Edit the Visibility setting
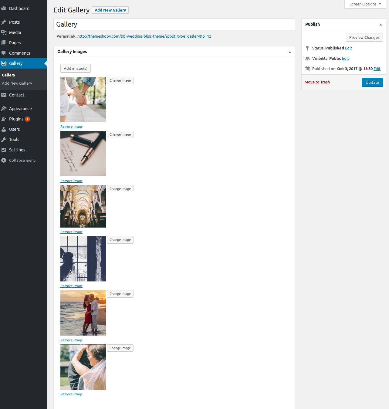 tap(345, 59)
